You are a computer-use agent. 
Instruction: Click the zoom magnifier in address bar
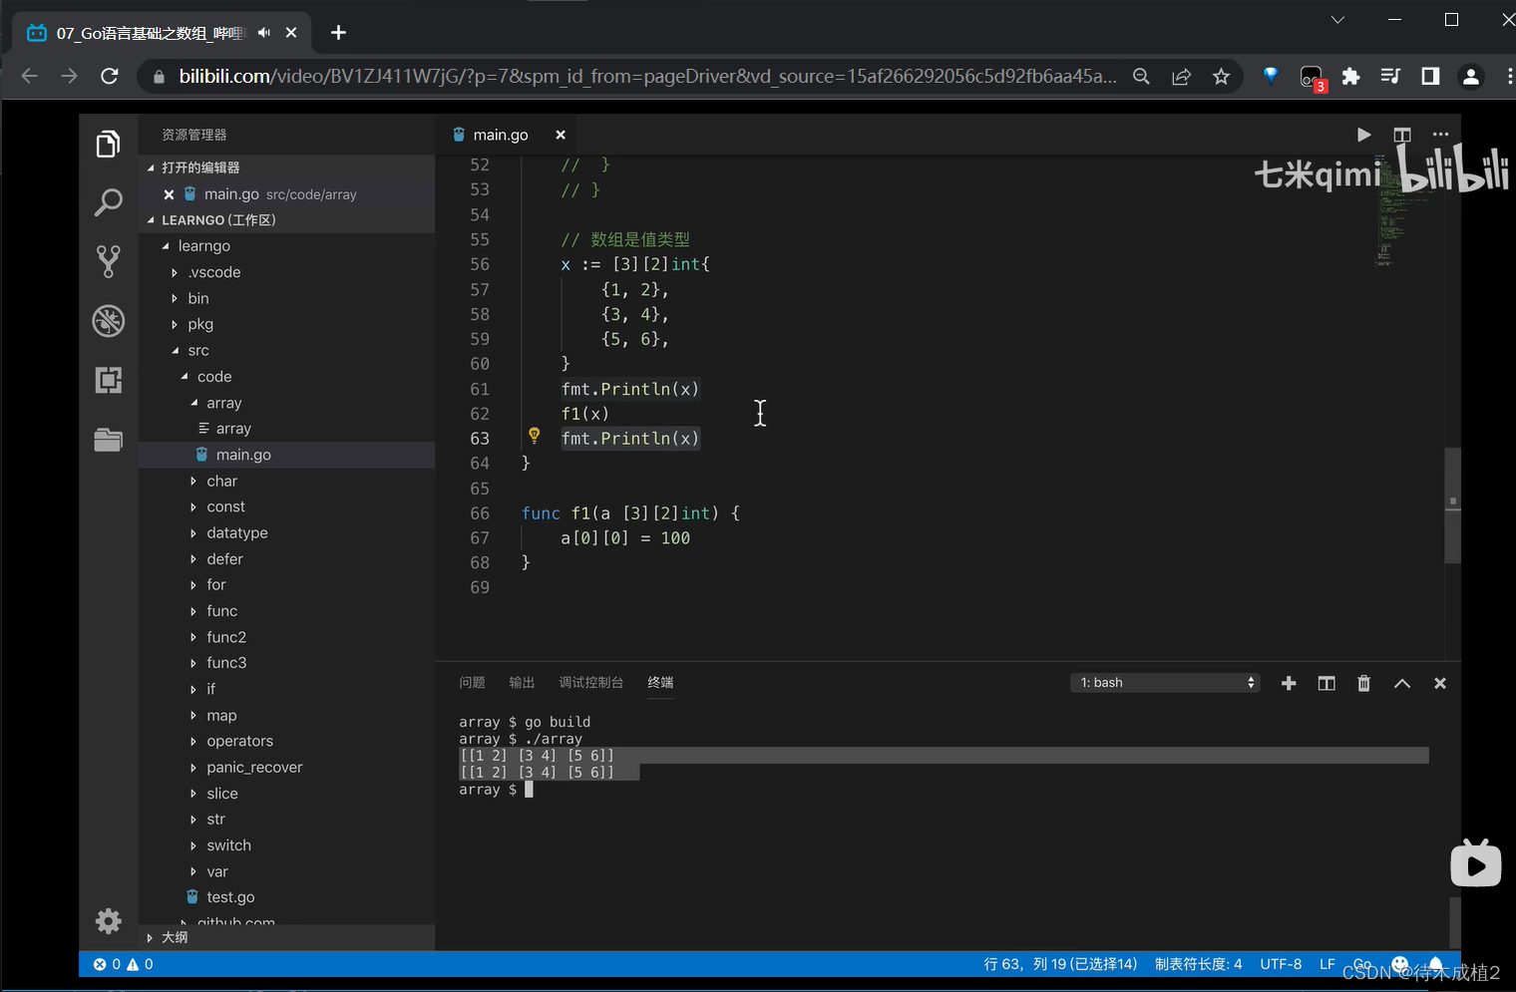1141,77
